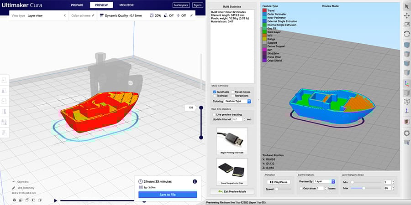Select the bottom tool in Cura's left toolbar
The height and width of the screenshot is (205, 411).
pos(4,132)
